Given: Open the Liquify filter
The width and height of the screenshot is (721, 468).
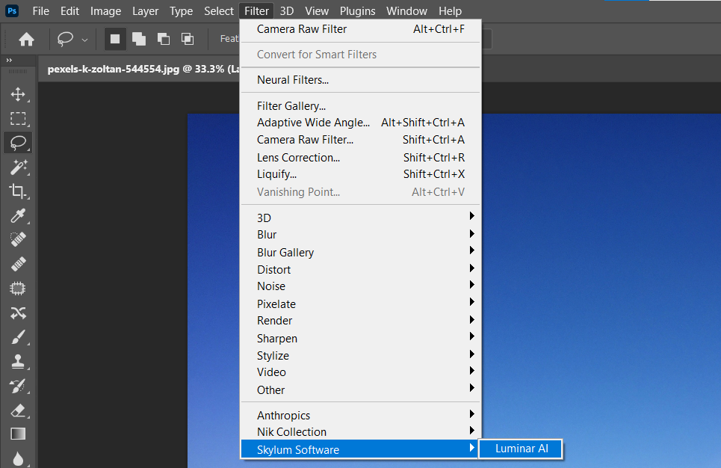Looking at the screenshot, I should click(x=360, y=174).
